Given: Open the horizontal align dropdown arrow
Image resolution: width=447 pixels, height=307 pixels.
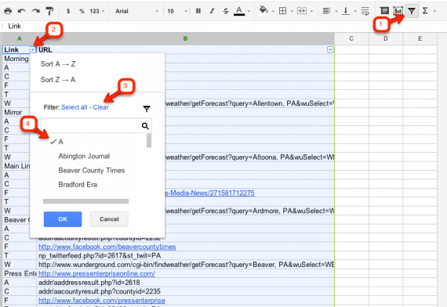Looking at the screenshot, I should click(x=336, y=12).
